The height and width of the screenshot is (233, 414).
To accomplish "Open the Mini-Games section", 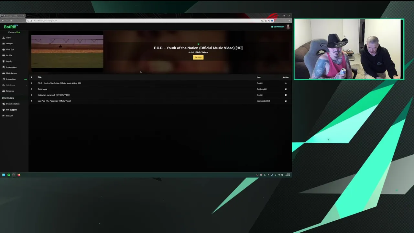I will 11,73.
